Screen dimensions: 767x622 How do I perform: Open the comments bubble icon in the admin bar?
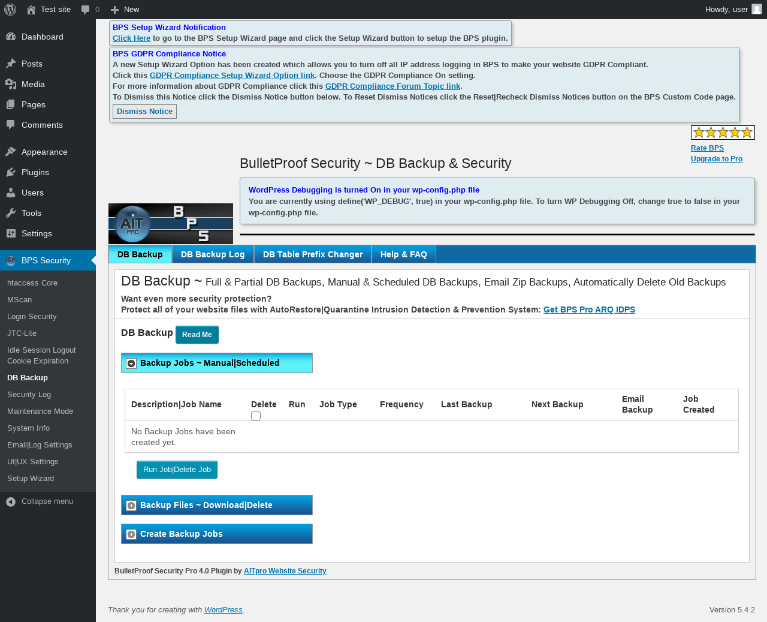point(86,10)
